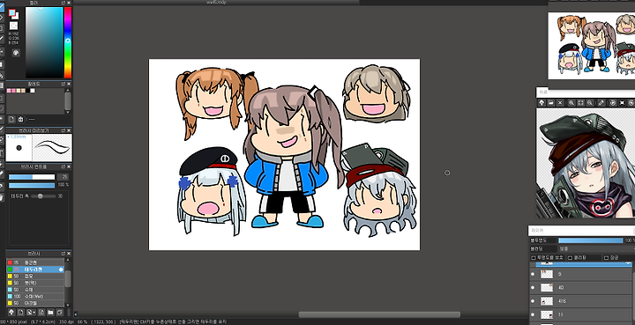The image size is (635, 325).
Task: Add new swatch in palette panel
Action: (x=11, y=119)
